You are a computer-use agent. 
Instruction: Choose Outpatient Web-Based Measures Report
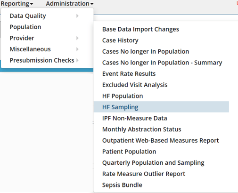click(161, 141)
